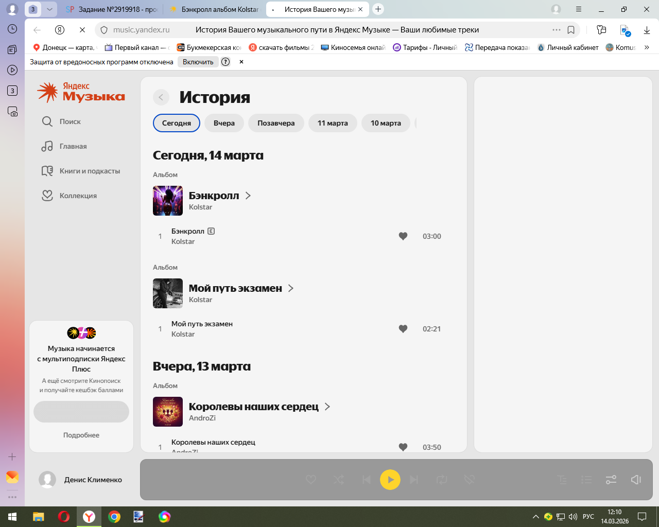Open the Донецк — карта bookmark
The height and width of the screenshot is (527, 659).
(x=64, y=47)
